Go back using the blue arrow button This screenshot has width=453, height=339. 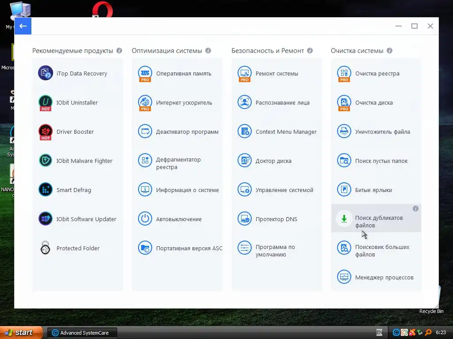pyautogui.click(x=23, y=26)
